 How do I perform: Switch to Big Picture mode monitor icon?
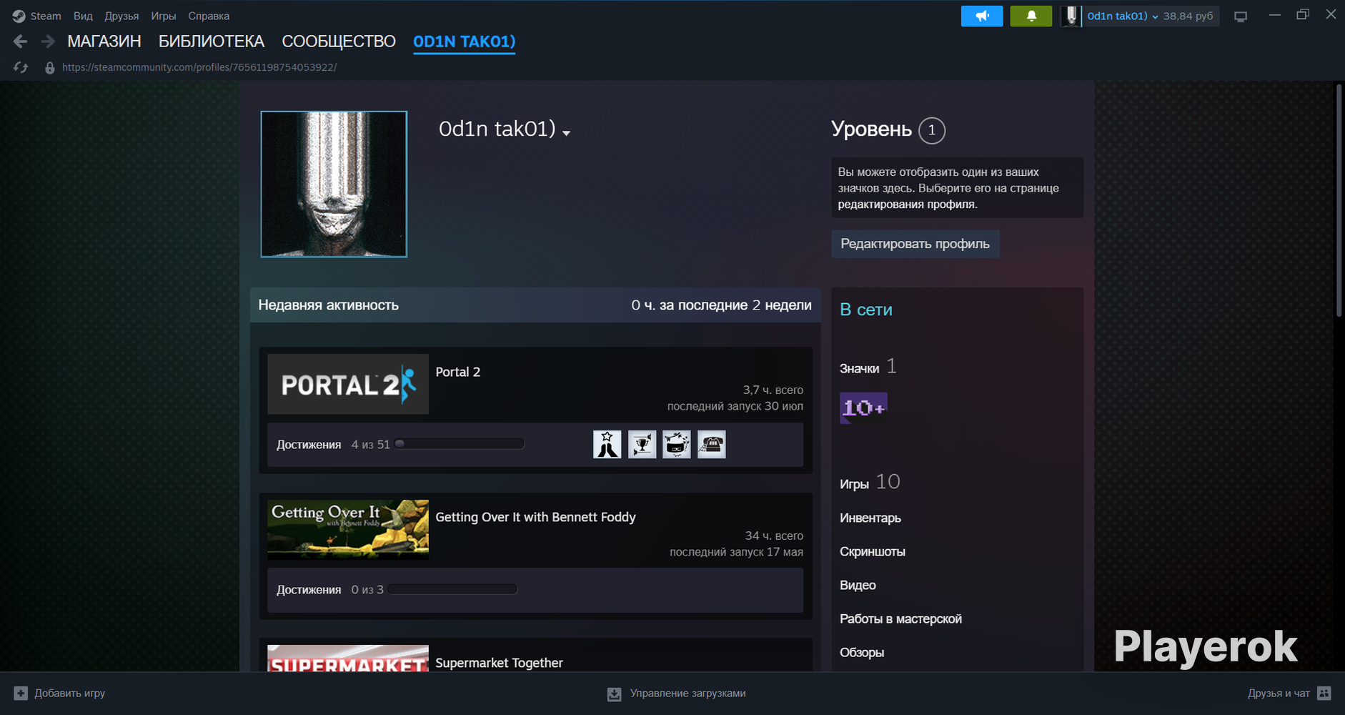click(1241, 16)
